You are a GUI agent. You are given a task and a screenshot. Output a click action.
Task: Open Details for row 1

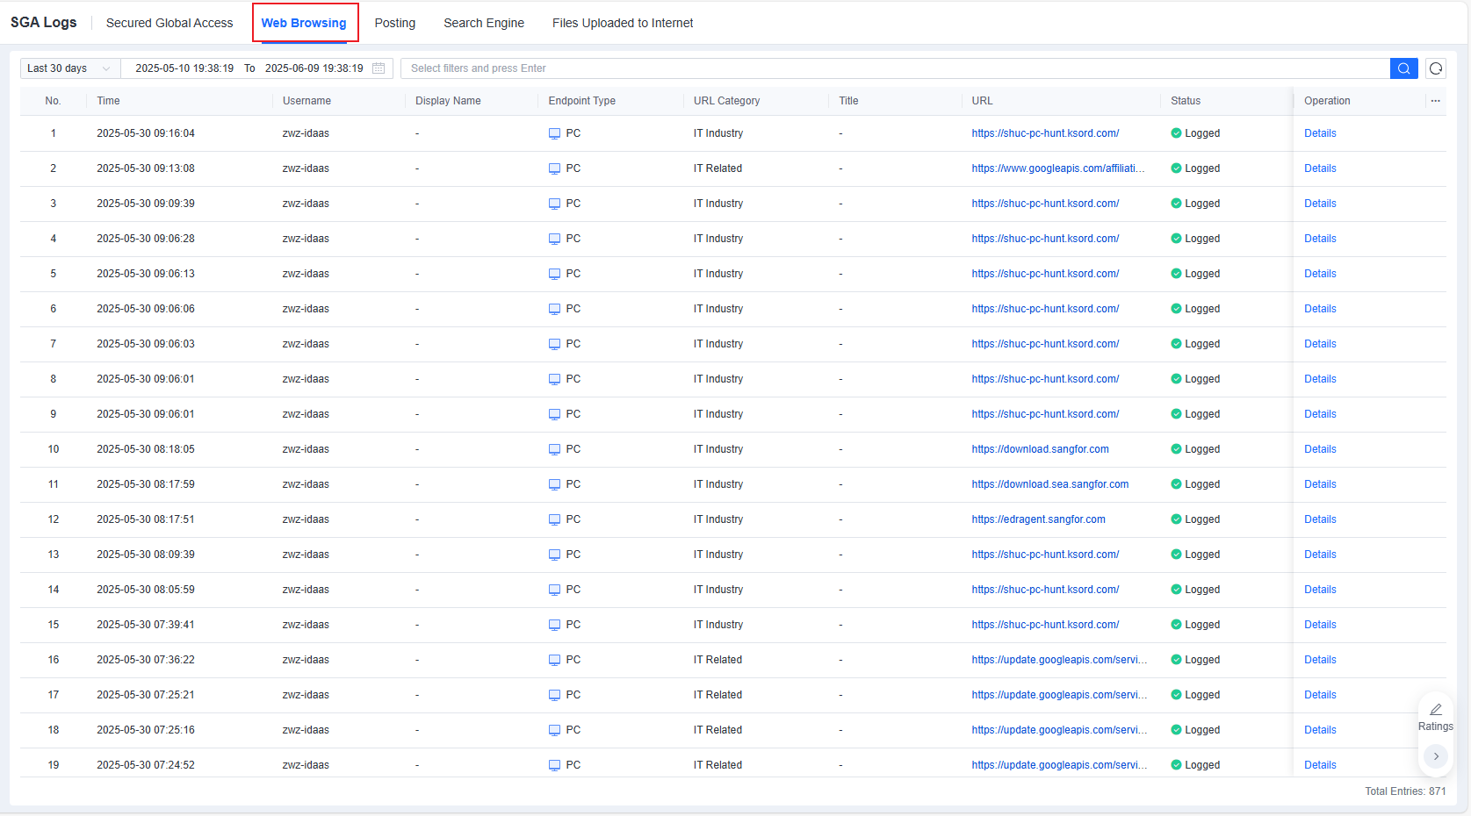click(x=1320, y=133)
